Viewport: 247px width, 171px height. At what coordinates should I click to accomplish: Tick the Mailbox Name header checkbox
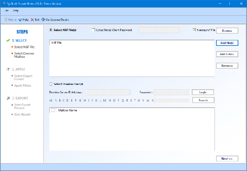[53, 110]
